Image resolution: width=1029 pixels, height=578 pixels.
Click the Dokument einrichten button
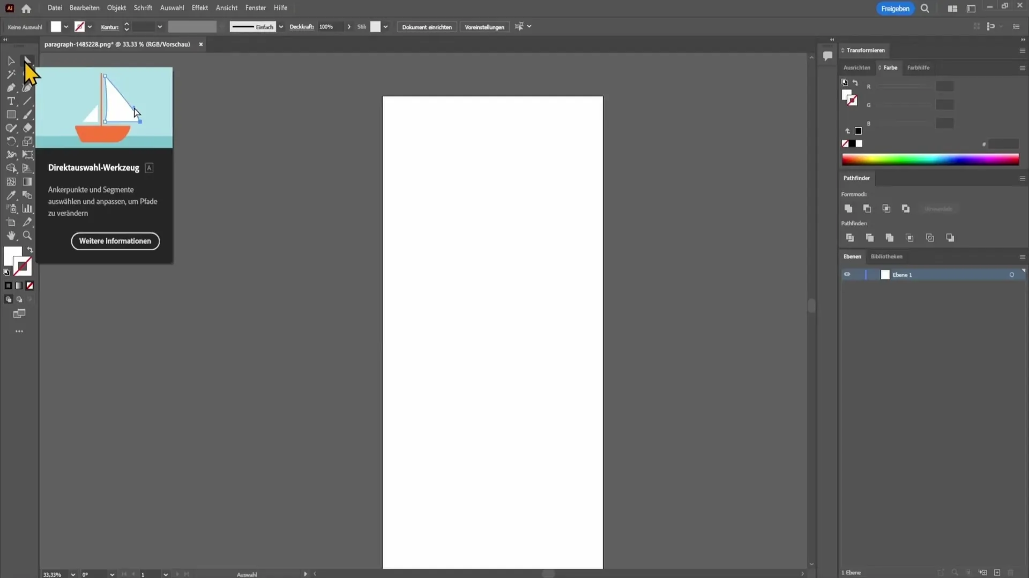[x=427, y=27]
